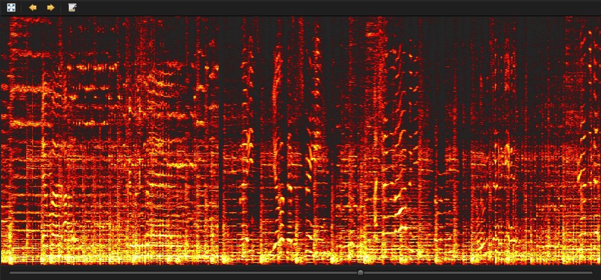Click the separator line between fullscreen and arrow icons

[x=21, y=8]
